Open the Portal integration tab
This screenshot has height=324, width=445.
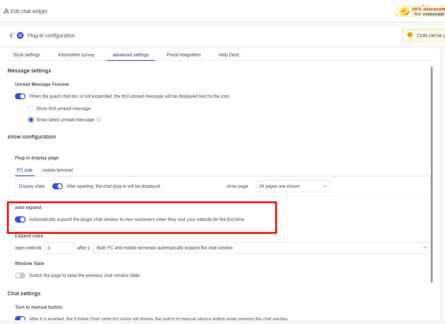click(183, 55)
